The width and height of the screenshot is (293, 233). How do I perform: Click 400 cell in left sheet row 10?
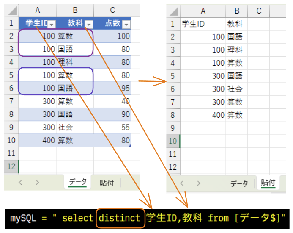click(x=37, y=140)
